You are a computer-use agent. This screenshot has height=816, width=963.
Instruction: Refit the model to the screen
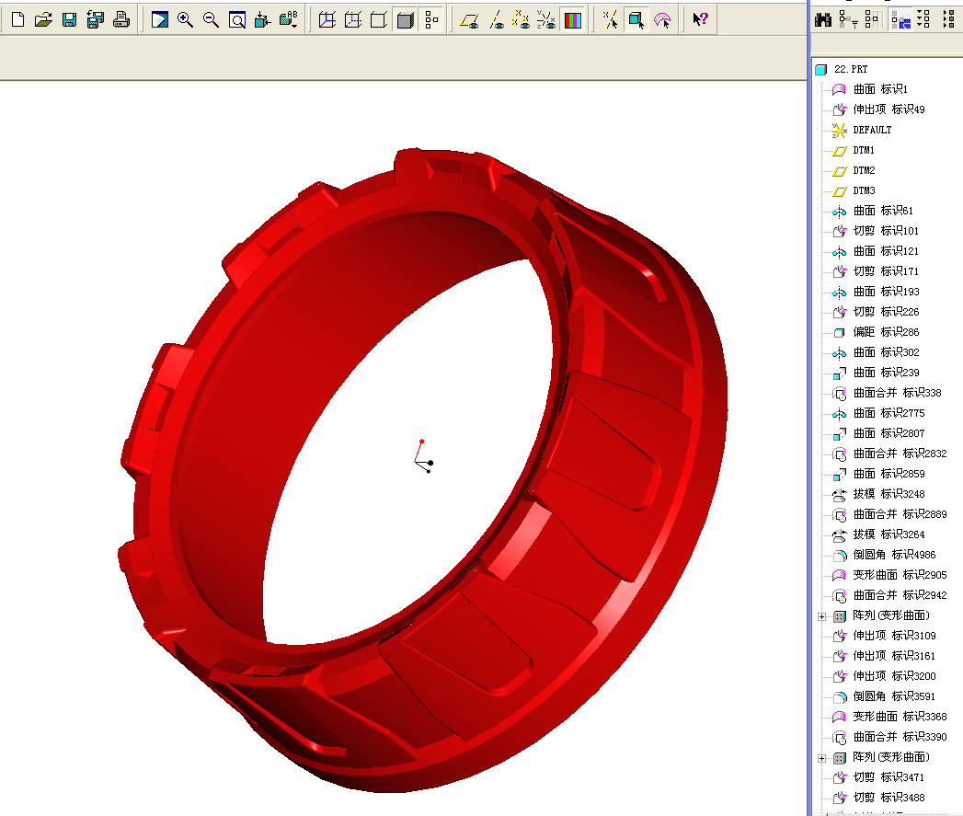point(236,20)
